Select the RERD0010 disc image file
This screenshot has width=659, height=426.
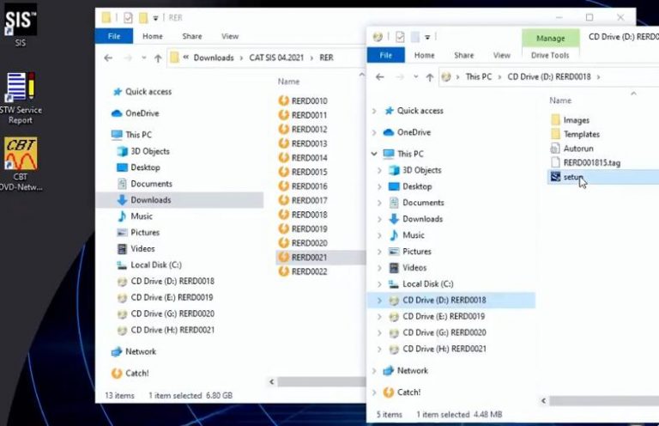click(309, 101)
